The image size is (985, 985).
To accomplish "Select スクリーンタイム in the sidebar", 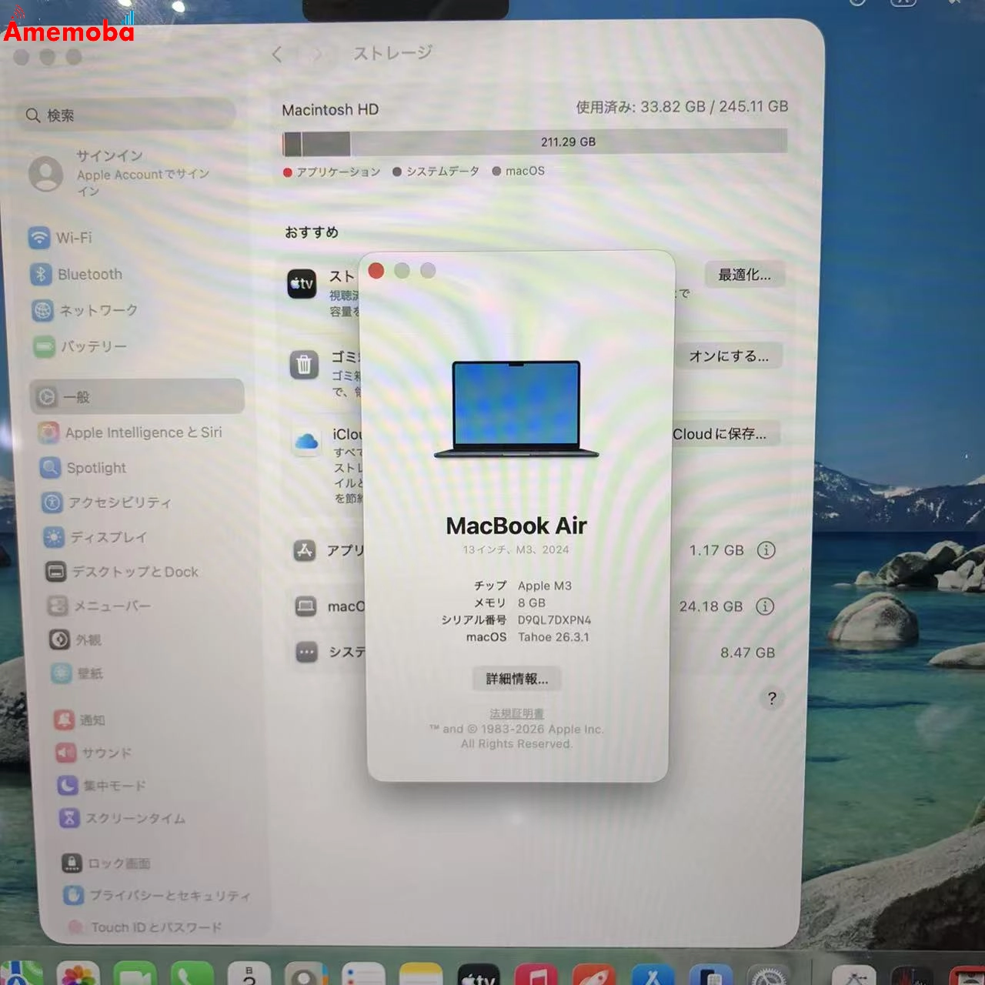I will [x=122, y=818].
